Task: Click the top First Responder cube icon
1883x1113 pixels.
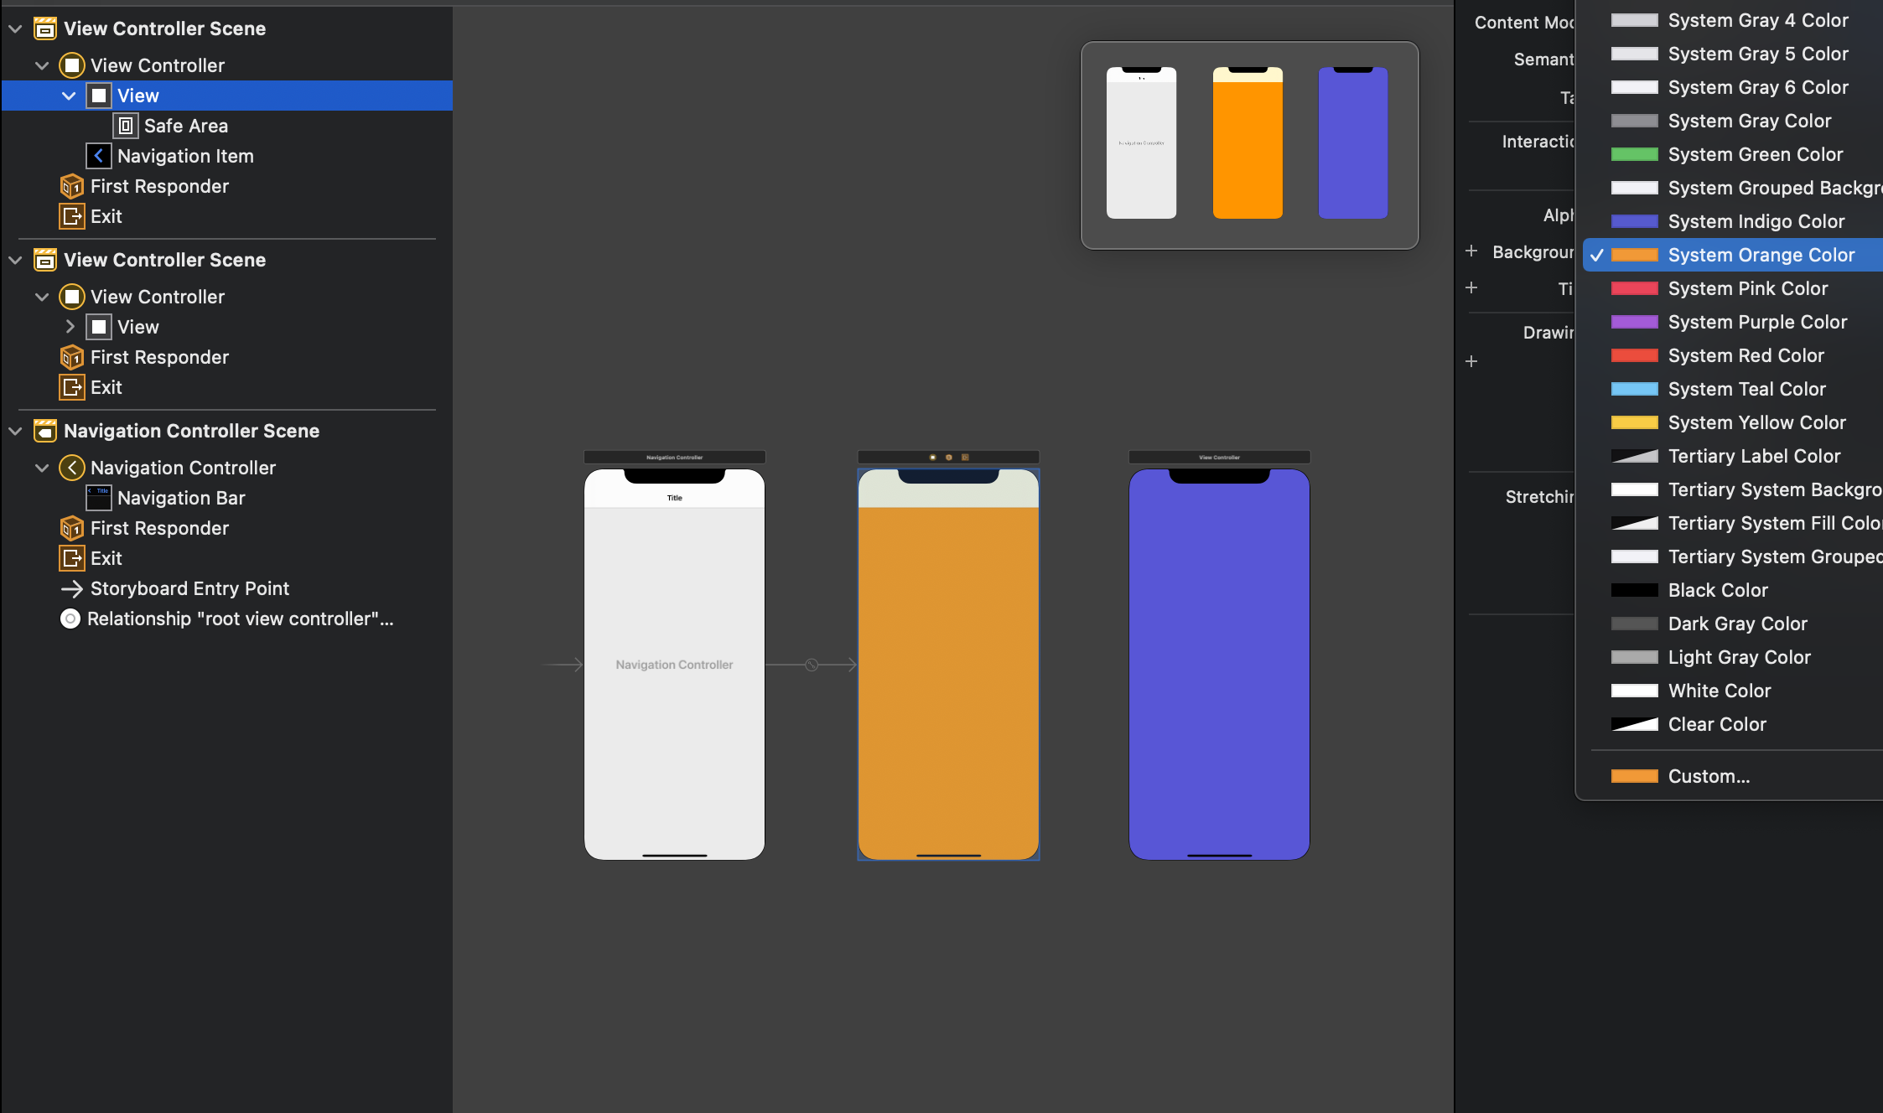Action: pyautogui.click(x=72, y=186)
